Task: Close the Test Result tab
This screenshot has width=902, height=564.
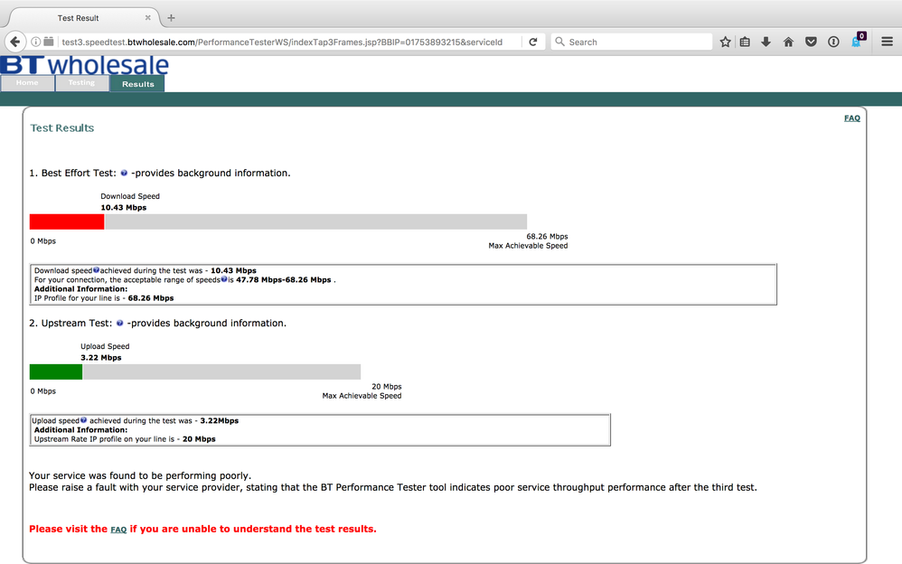Action: coord(148,18)
